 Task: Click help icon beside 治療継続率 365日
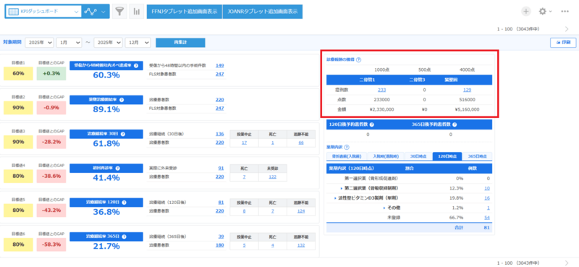tap(124, 237)
